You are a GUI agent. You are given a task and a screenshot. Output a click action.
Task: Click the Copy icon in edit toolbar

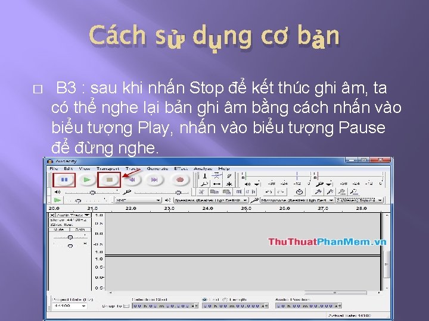pos(214,192)
